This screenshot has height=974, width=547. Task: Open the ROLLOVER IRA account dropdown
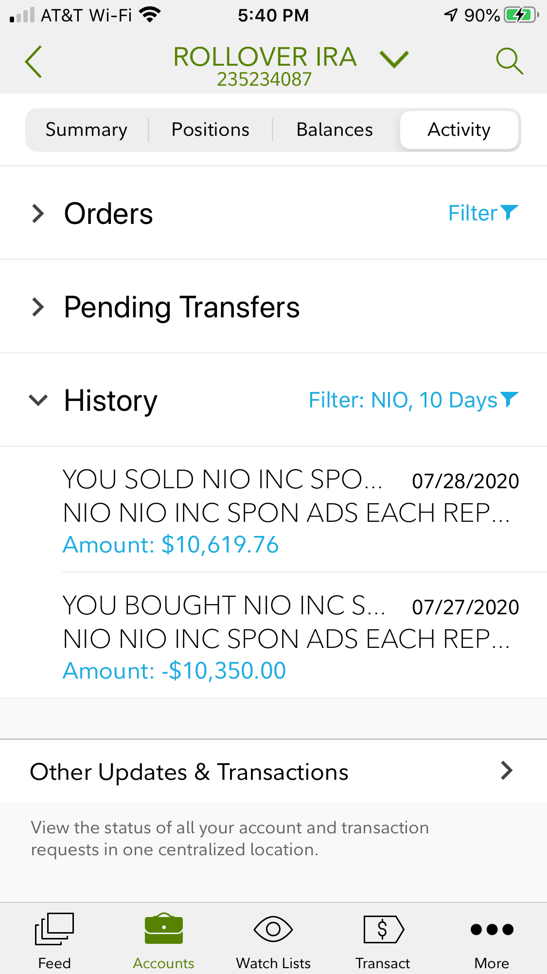[x=394, y=59]
